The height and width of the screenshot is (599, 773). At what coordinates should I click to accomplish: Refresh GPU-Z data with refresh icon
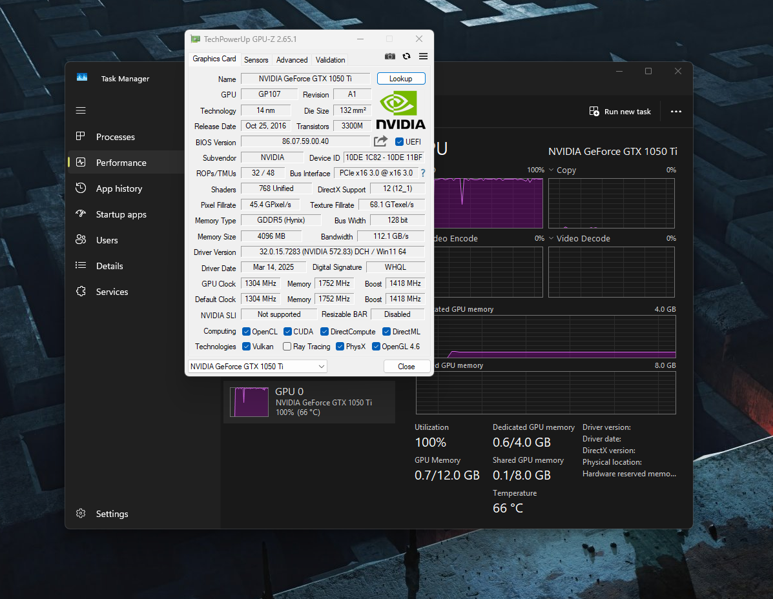(406, 57)
